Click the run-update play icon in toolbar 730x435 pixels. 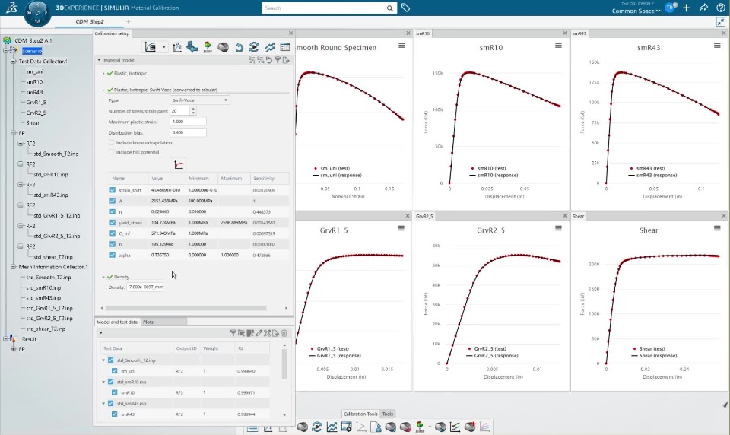pyautogui.click(x=254, y=47)
